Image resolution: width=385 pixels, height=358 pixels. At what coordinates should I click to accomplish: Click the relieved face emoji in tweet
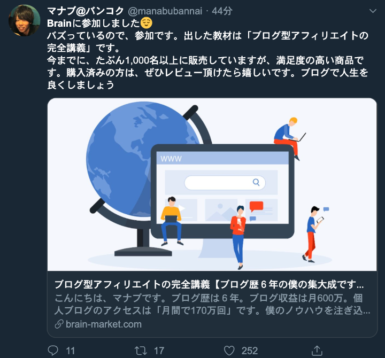pyautogui.click(x=146, y=23)
